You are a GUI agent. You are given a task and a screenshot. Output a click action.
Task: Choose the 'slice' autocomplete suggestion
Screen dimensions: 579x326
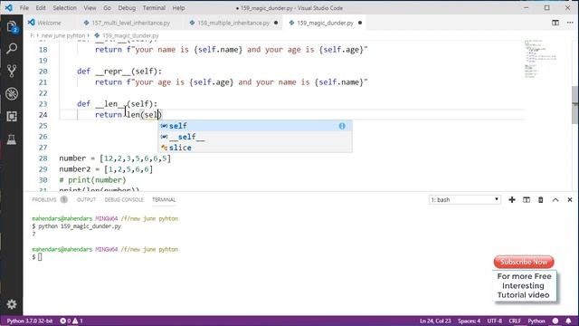point(255,148)
